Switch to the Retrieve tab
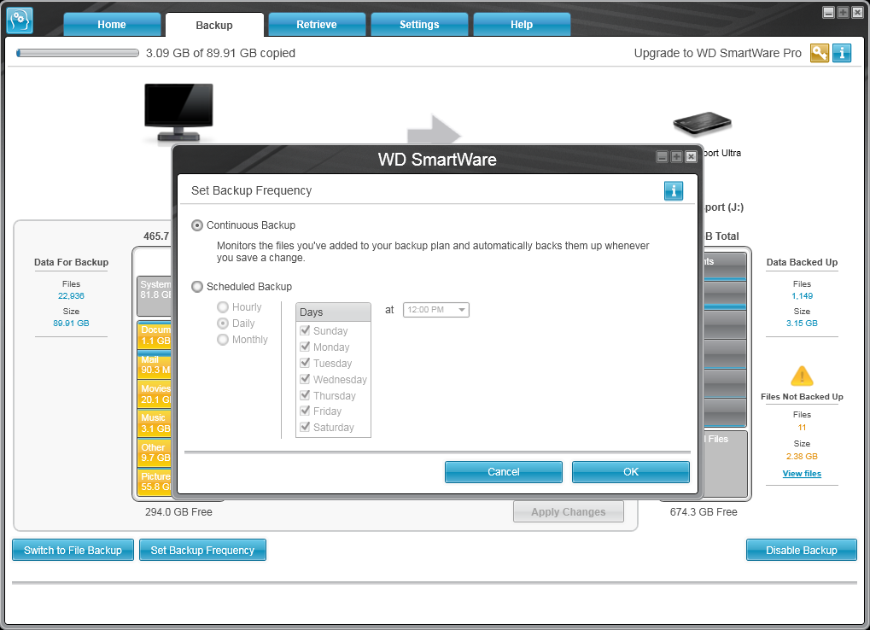This screenshot has width=870, height=630. [x=317, y=25]
